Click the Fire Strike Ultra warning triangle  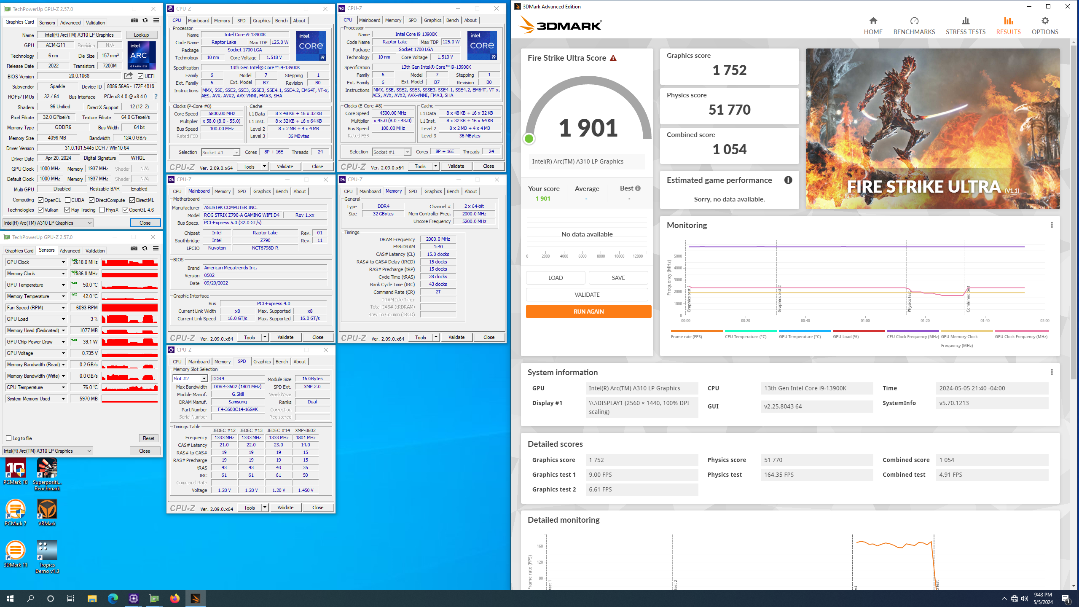click(x=613, y=58)
